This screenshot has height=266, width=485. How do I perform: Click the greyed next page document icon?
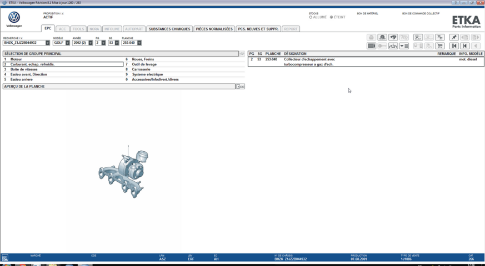click(x=476, y=37)
